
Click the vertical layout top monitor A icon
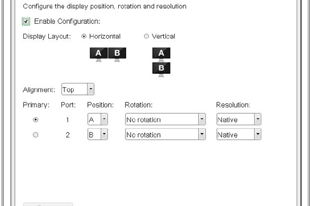[161, 54]
